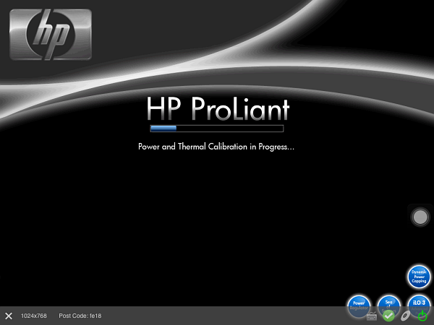The width and height of the screenshot is (434, 325).
Task: Click the Power Regulator badge
Action: (x=359, y=305)
